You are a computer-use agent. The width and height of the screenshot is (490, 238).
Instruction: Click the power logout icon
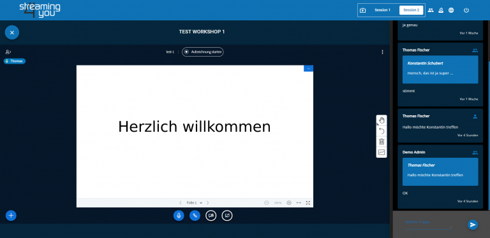(x=466, y=10)
